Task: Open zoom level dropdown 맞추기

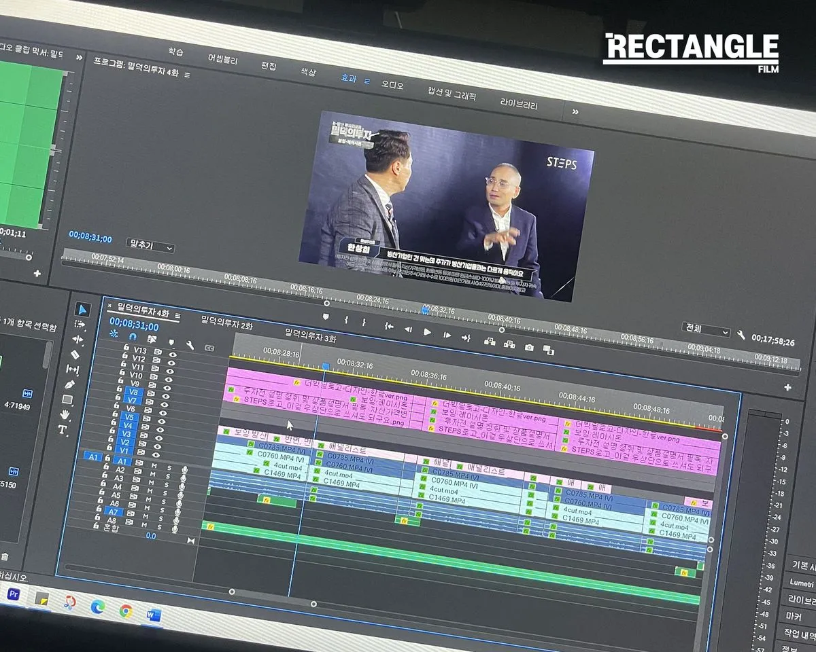Action: coord(150,247)
